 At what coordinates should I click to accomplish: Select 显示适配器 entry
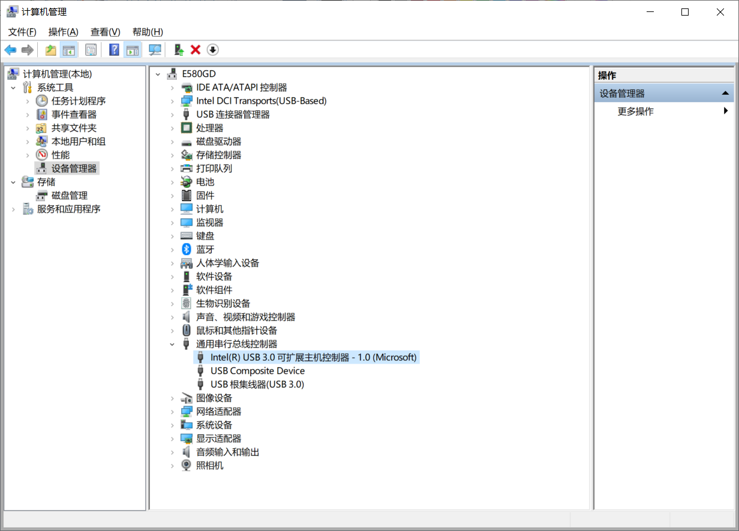(219, 439)
